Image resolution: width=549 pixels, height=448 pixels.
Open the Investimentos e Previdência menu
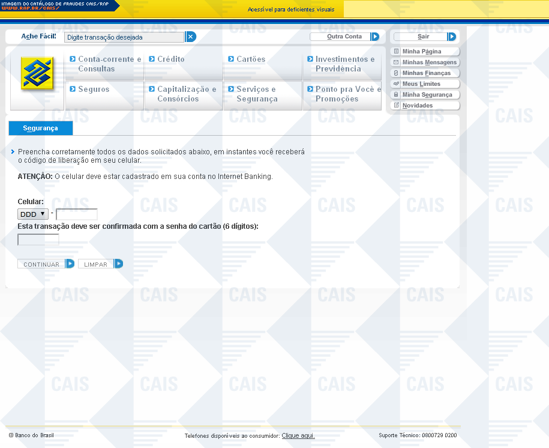[342, 64]
